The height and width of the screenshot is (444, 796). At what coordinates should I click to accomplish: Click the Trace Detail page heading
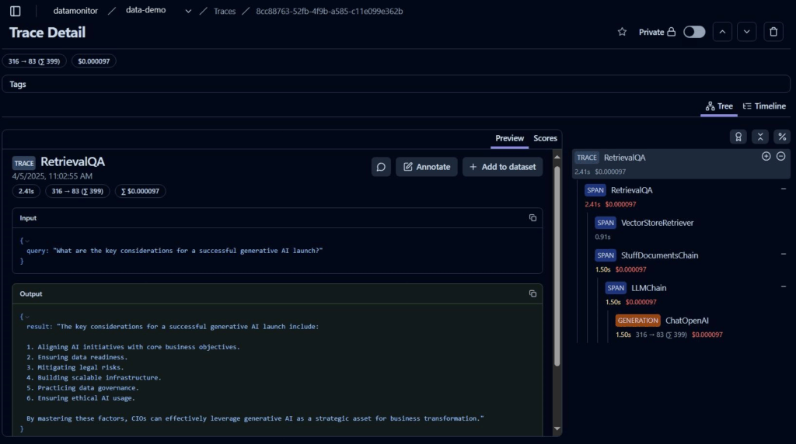click(x=47, y=33)
